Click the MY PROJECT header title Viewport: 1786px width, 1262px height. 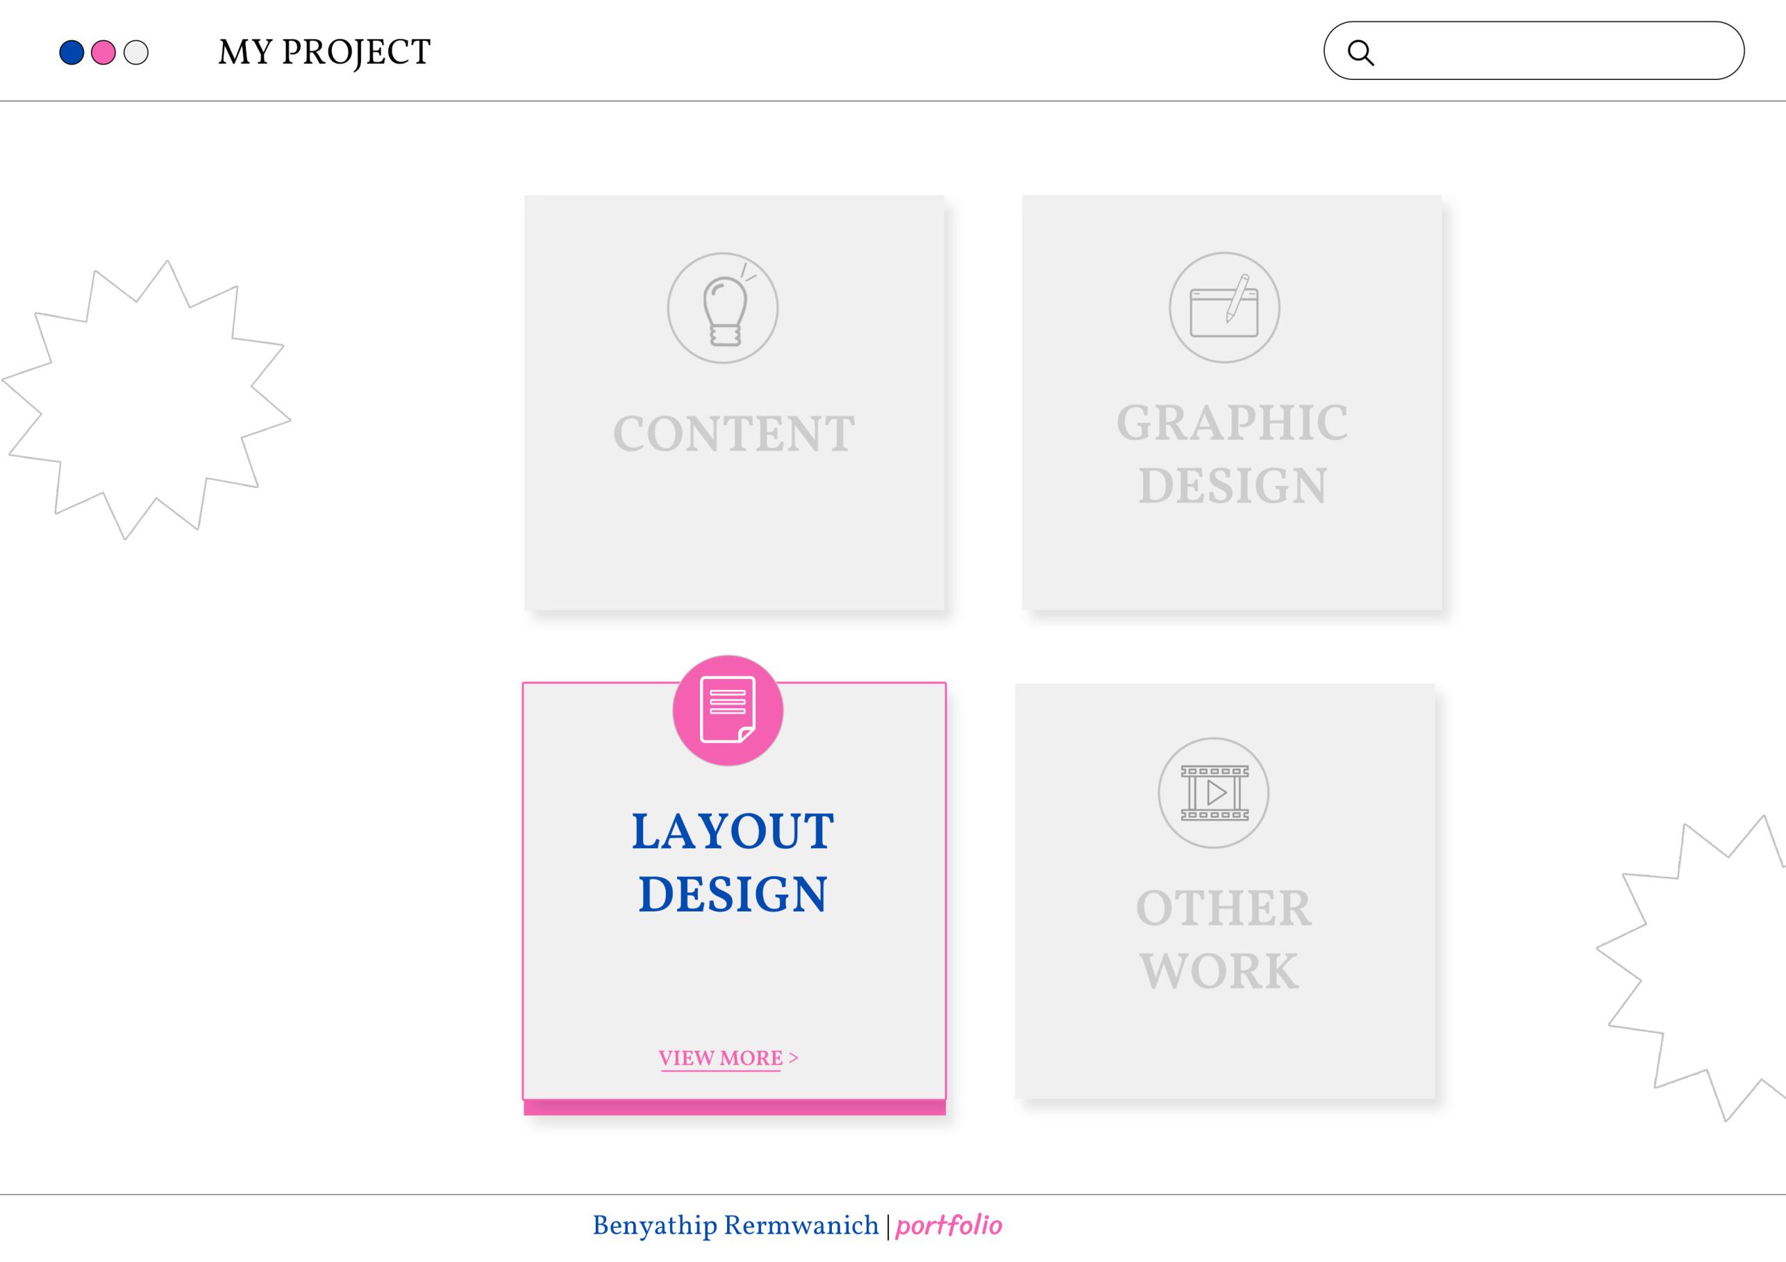tap(324, 53)
